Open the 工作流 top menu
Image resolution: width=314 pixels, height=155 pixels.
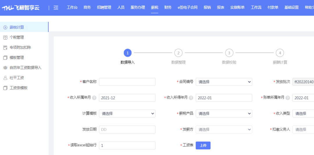pyautogui.click(x=256, y=8)
